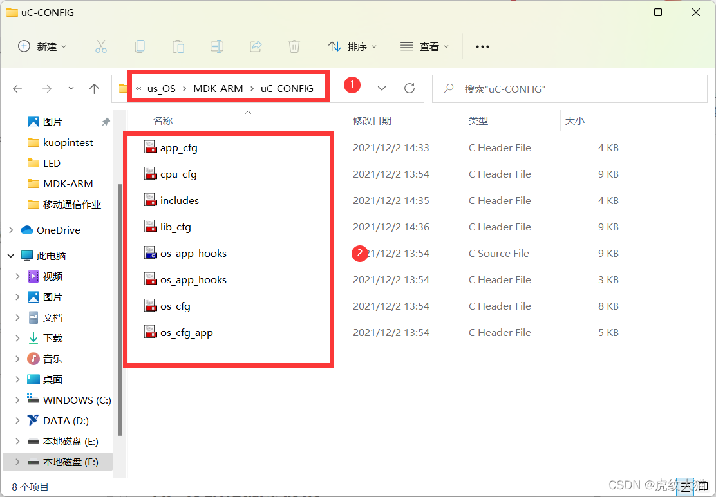Viewport: 716px width, 497px height.
Task: Expand the WINDOWS (C:) drive node
Action: point(17,400)
